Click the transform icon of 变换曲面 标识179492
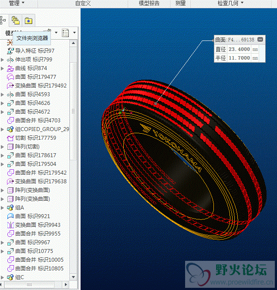The width and height of the screenshot is (277, 290). tap(10, 86)
